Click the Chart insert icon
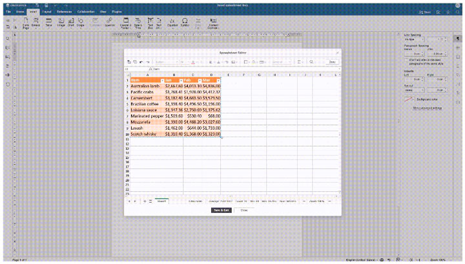This screenshot has width=465, height=264. coord(71,22)
